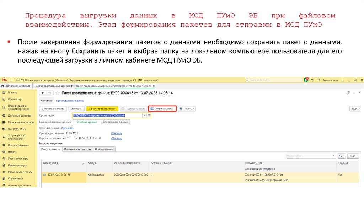The height and width of the screenshot is (204, 364).
Task: Expand the Организация dropdown arrow
Action: [x=144, y=116]
